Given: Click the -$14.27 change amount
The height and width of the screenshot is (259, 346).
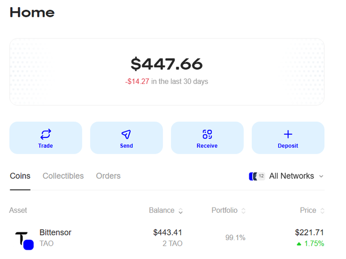Looking at the screenshot, I should pos(137,81).
